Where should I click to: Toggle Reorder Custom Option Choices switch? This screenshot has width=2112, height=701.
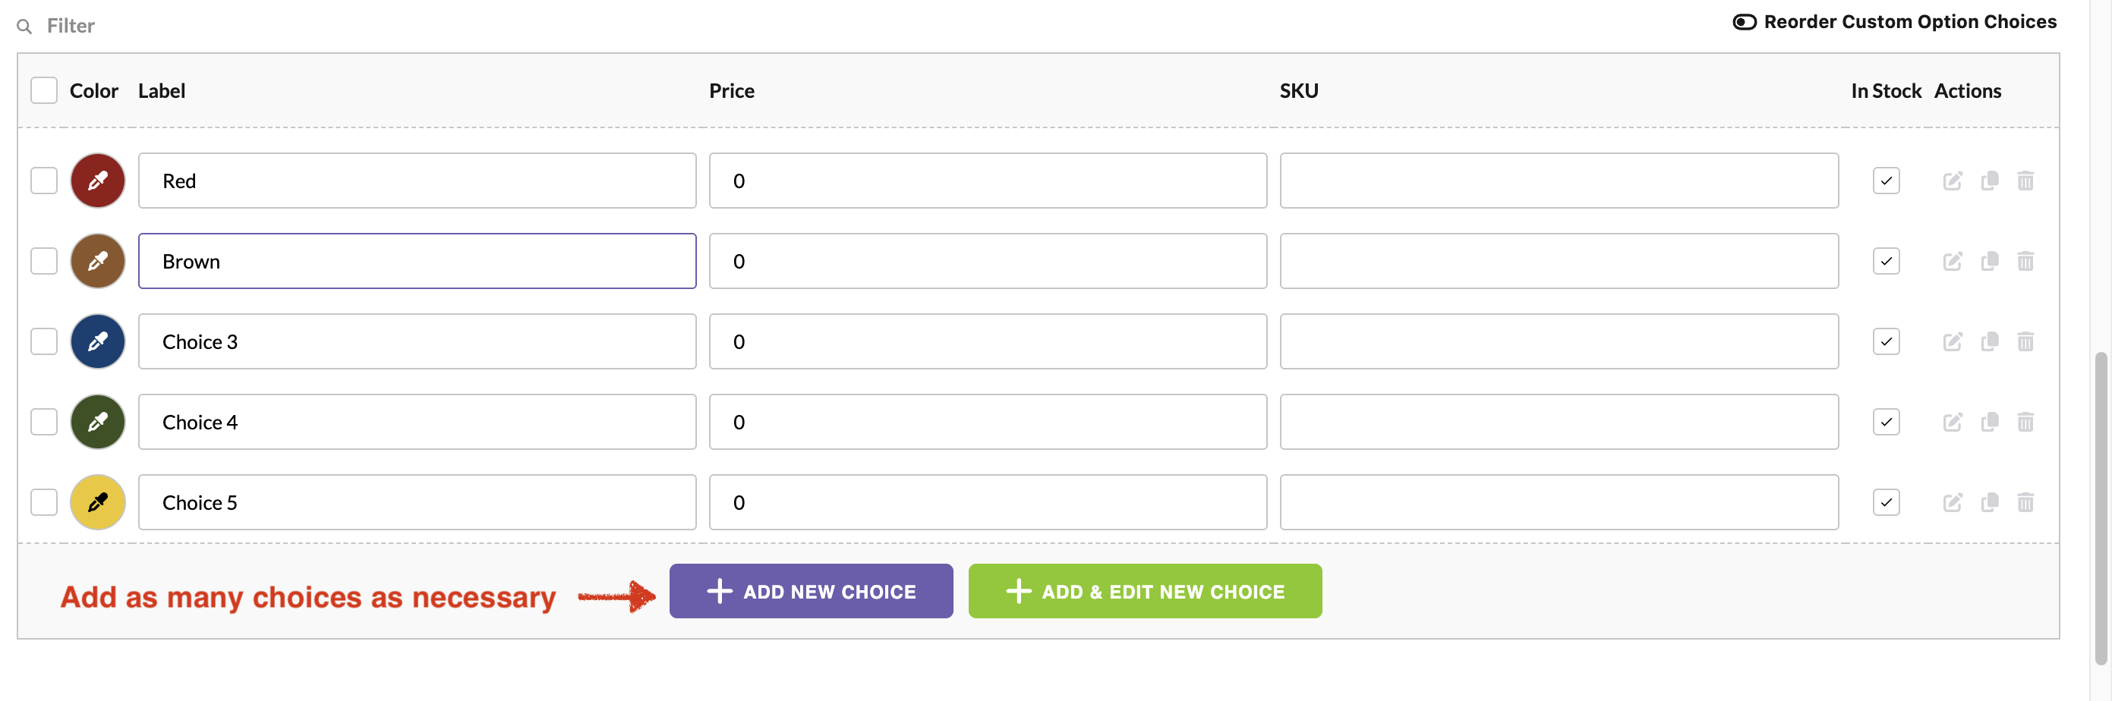pyautogui.click(x=1744, y=22)
